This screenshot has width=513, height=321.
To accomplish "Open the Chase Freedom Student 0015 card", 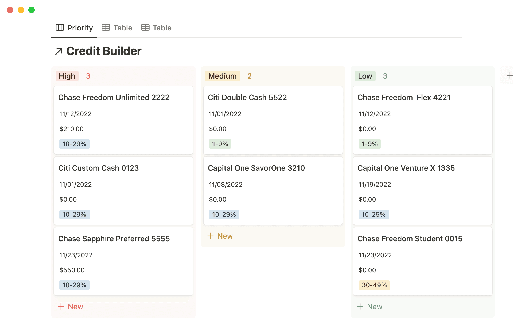I will pos(423,261).
